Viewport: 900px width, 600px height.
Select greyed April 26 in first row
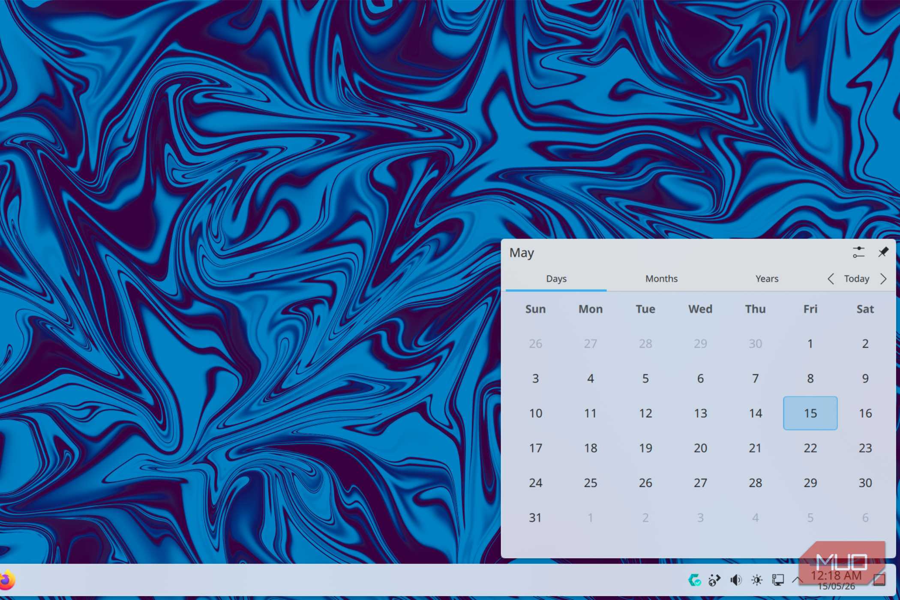(535, 344)
